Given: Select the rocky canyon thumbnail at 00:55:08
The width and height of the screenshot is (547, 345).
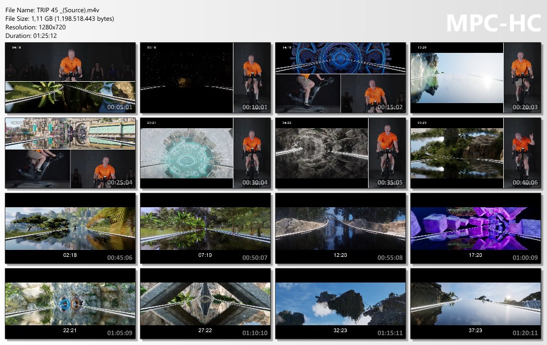Looking at the screenshot, I should pyautogui.click(x=340, y=229).
